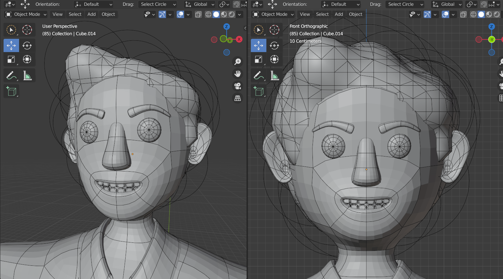The width and height of the screenshot is (503, 279).
Task: Select the Move tool in left viewport toolbar
Action: coord(11,46)
